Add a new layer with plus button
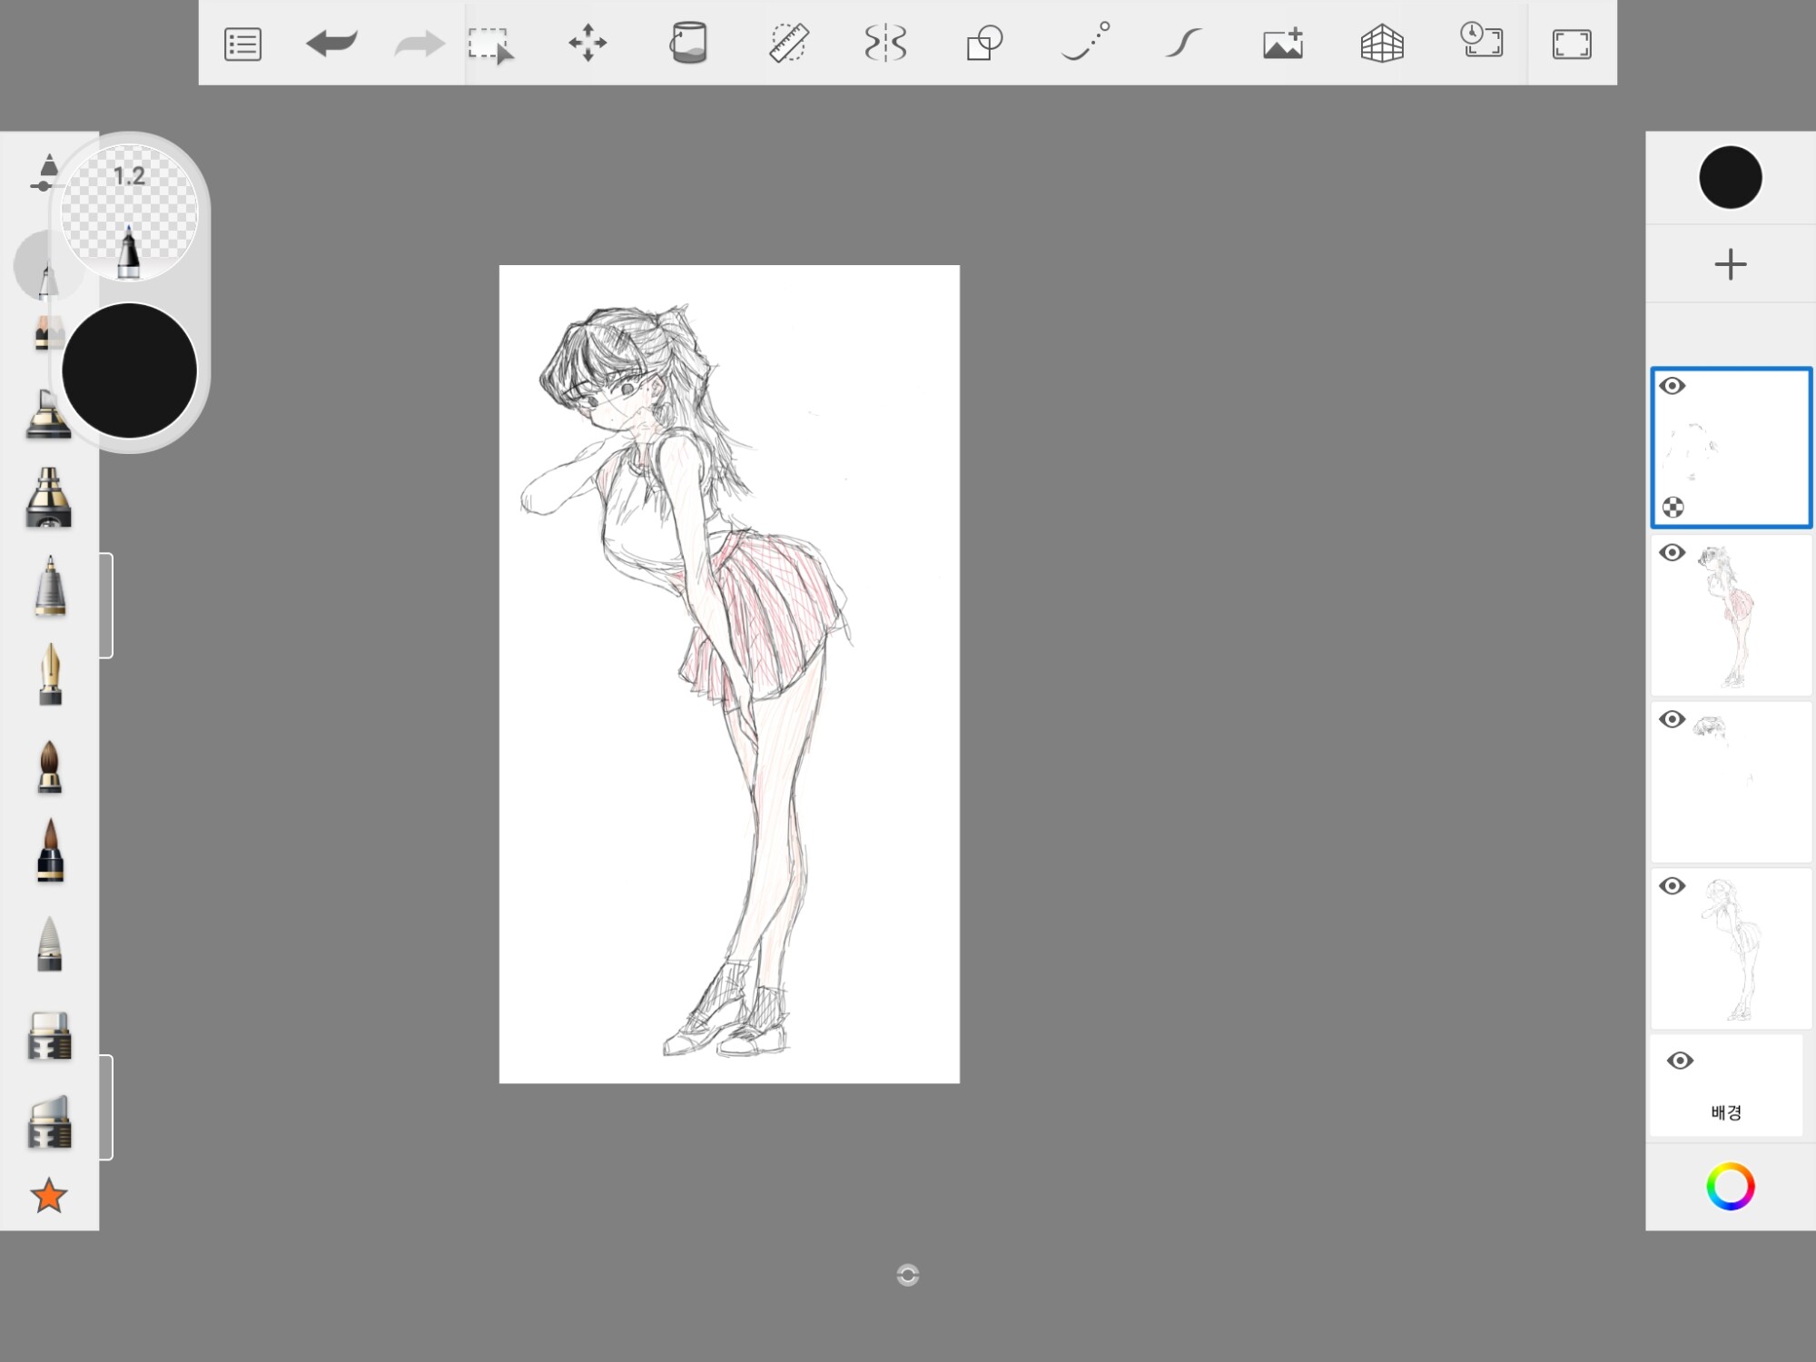 [1730, 264]
